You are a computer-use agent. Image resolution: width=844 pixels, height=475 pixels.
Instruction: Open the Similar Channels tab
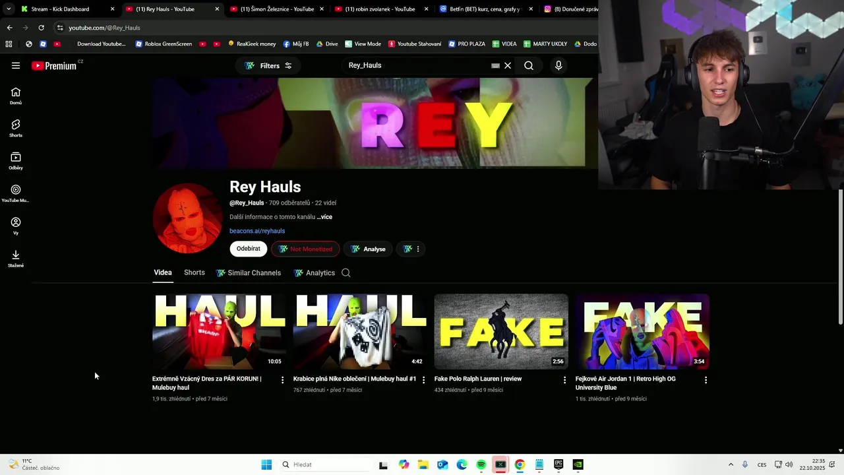tap(249, 272)
